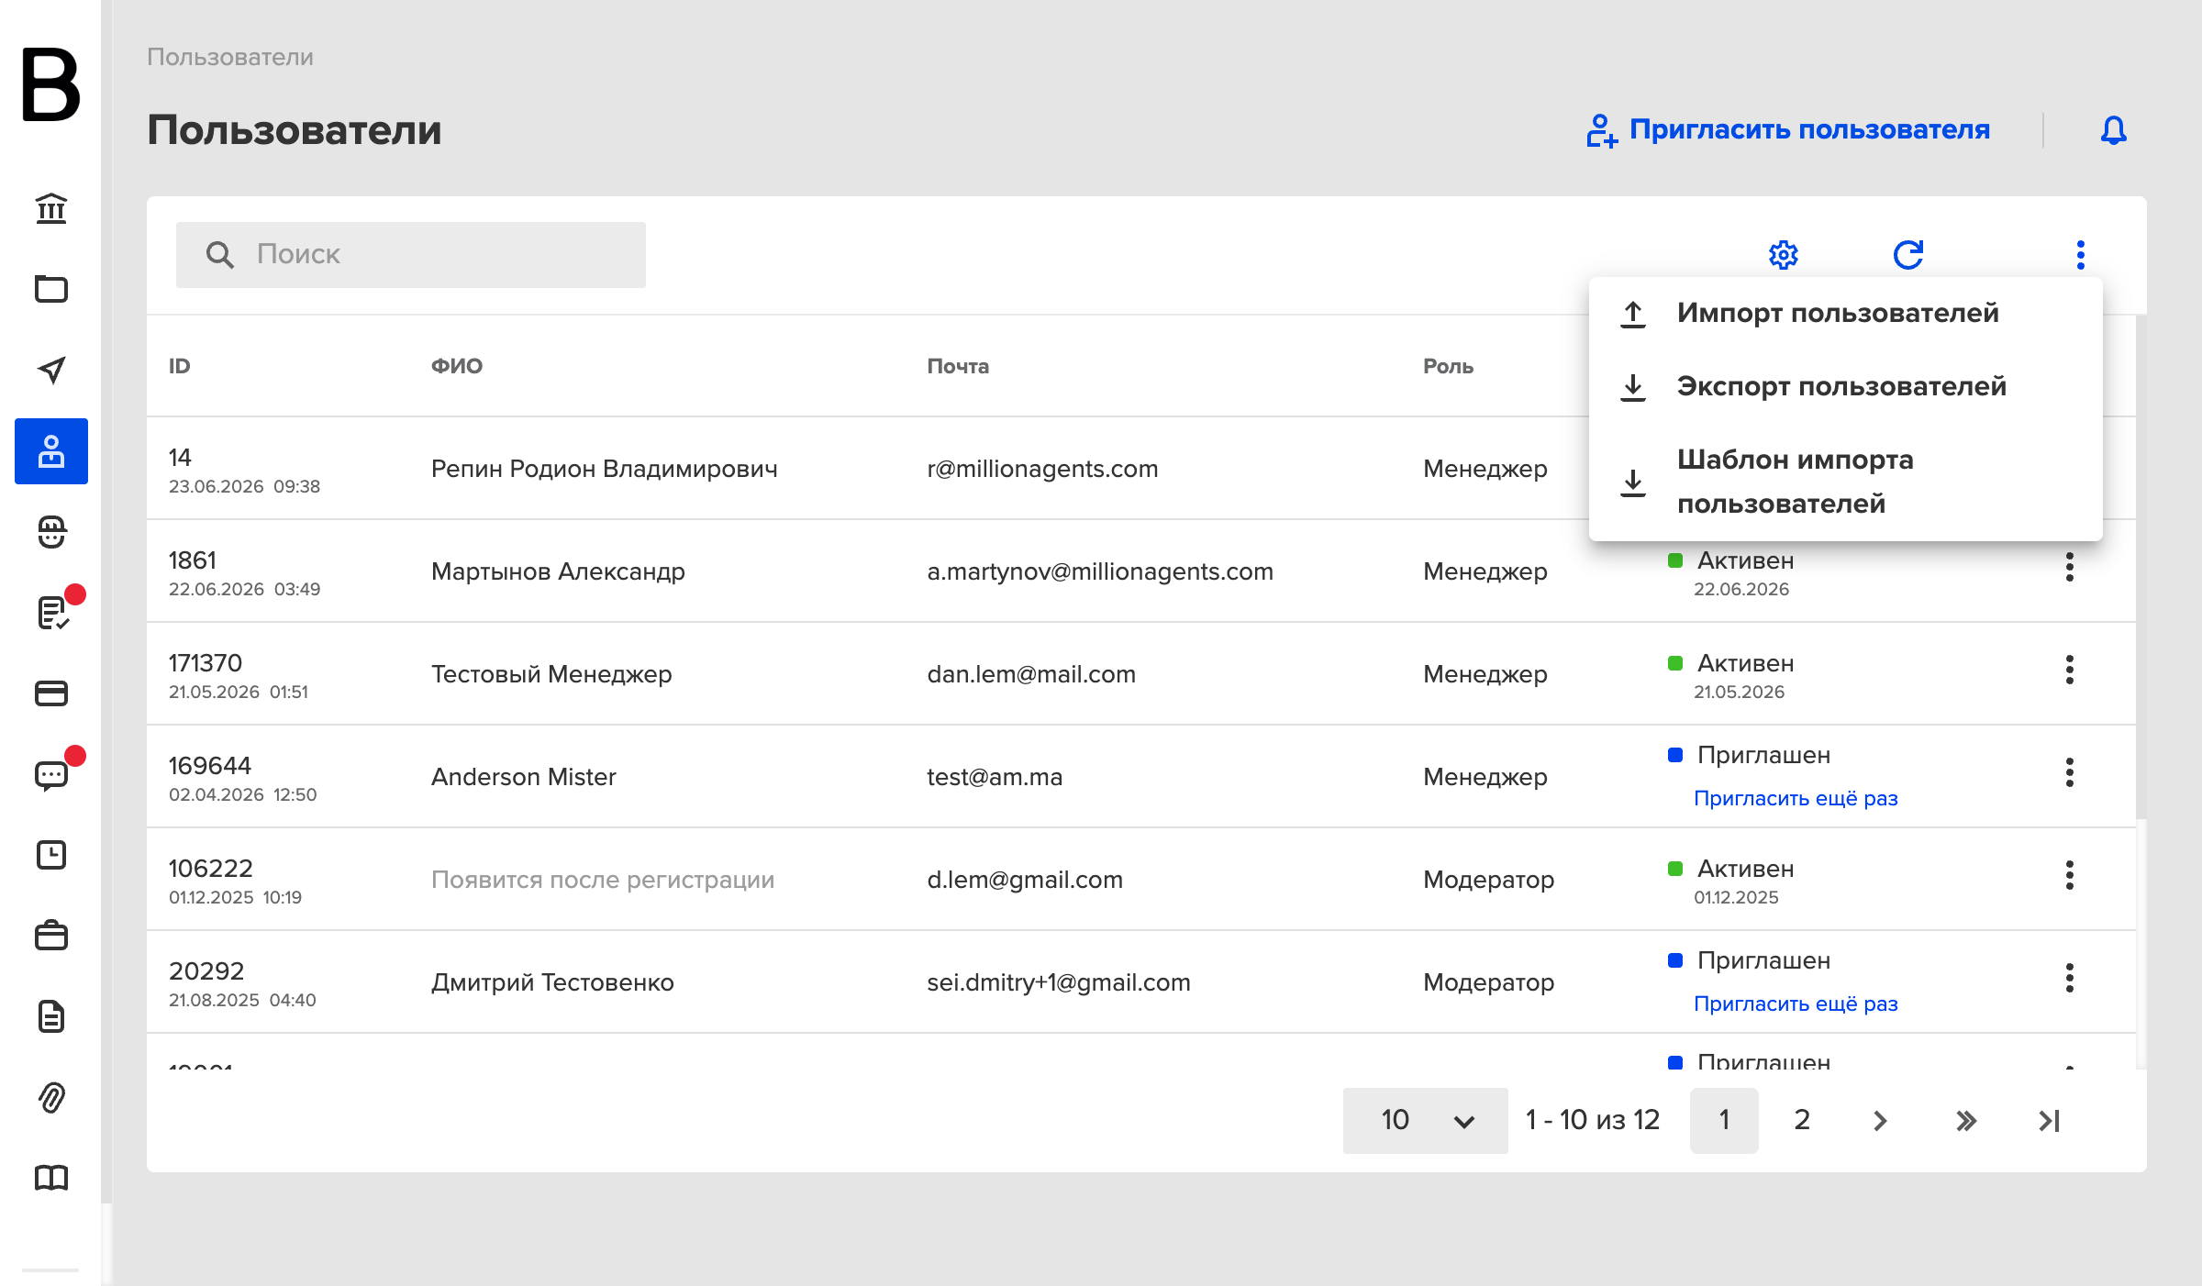Viewport: 2202px width, 1286px height.
Task: Click the B logo in sidebar
Action: tap(51, 84)
